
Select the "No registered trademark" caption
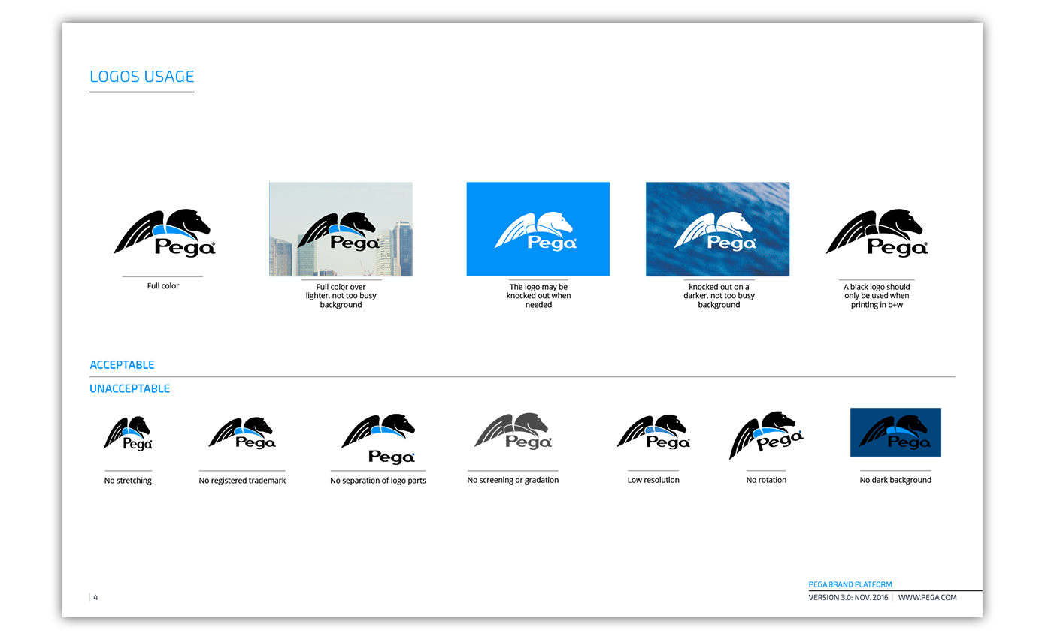(242, 481)
